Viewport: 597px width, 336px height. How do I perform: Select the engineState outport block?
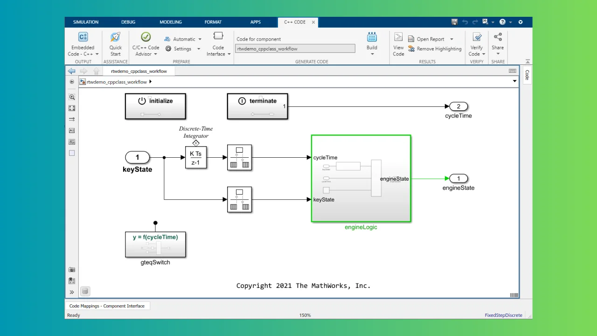(x=458, y=178)
